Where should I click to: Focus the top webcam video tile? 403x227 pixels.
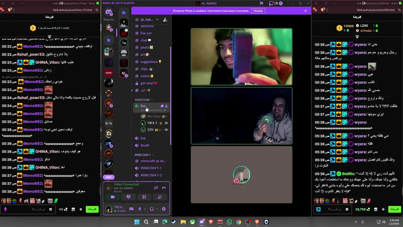point(241,57)
